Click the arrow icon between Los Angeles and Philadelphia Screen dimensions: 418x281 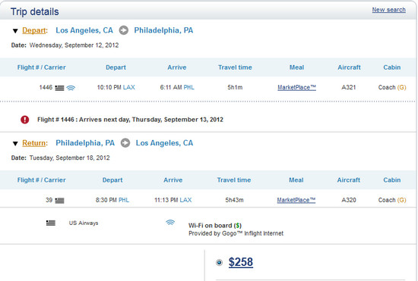(123, 30)
